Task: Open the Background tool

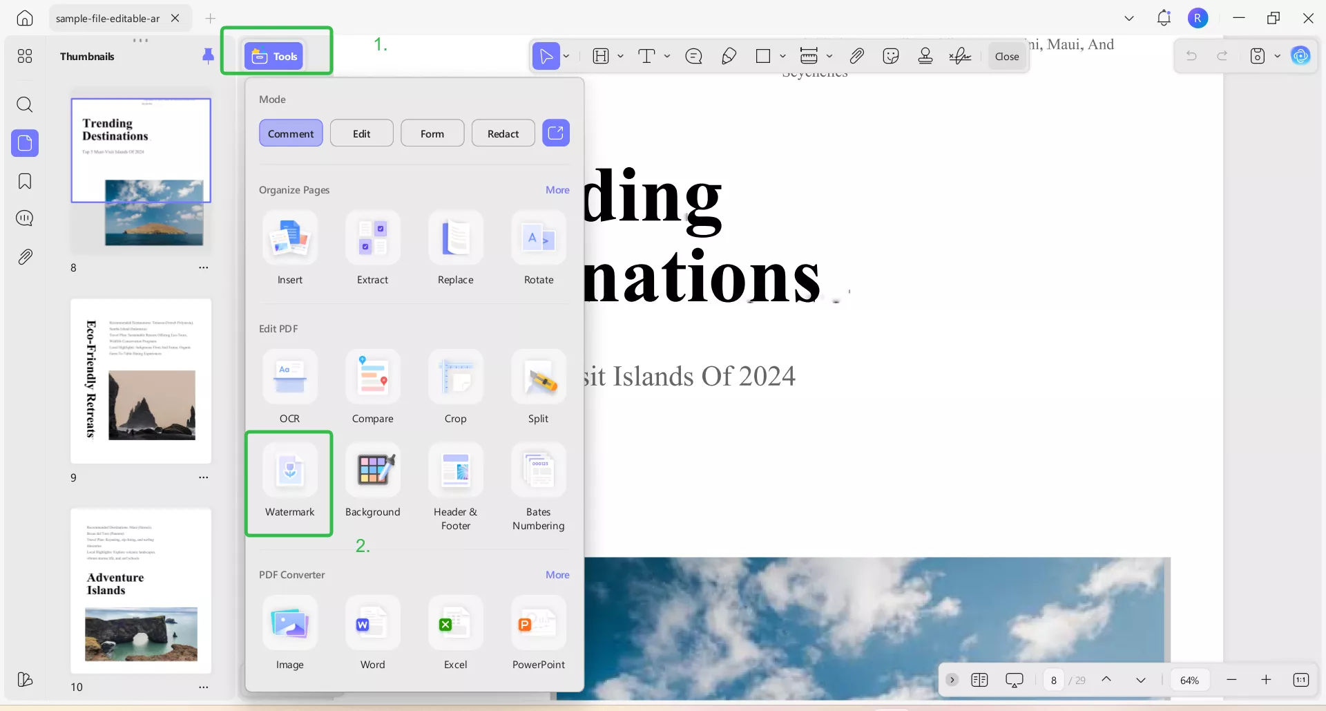Action: click(372, 482)
